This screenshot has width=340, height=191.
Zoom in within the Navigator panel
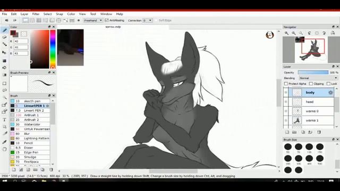pos(287,33)
